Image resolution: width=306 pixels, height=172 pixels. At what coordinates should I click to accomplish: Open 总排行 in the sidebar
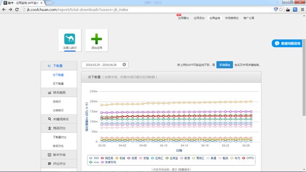click(x=57, y=101)
